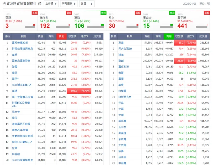The width and height of the screenshot is (214, 165).
Task: Click 華通 closing price 103.5 cell
Action: 72,91
